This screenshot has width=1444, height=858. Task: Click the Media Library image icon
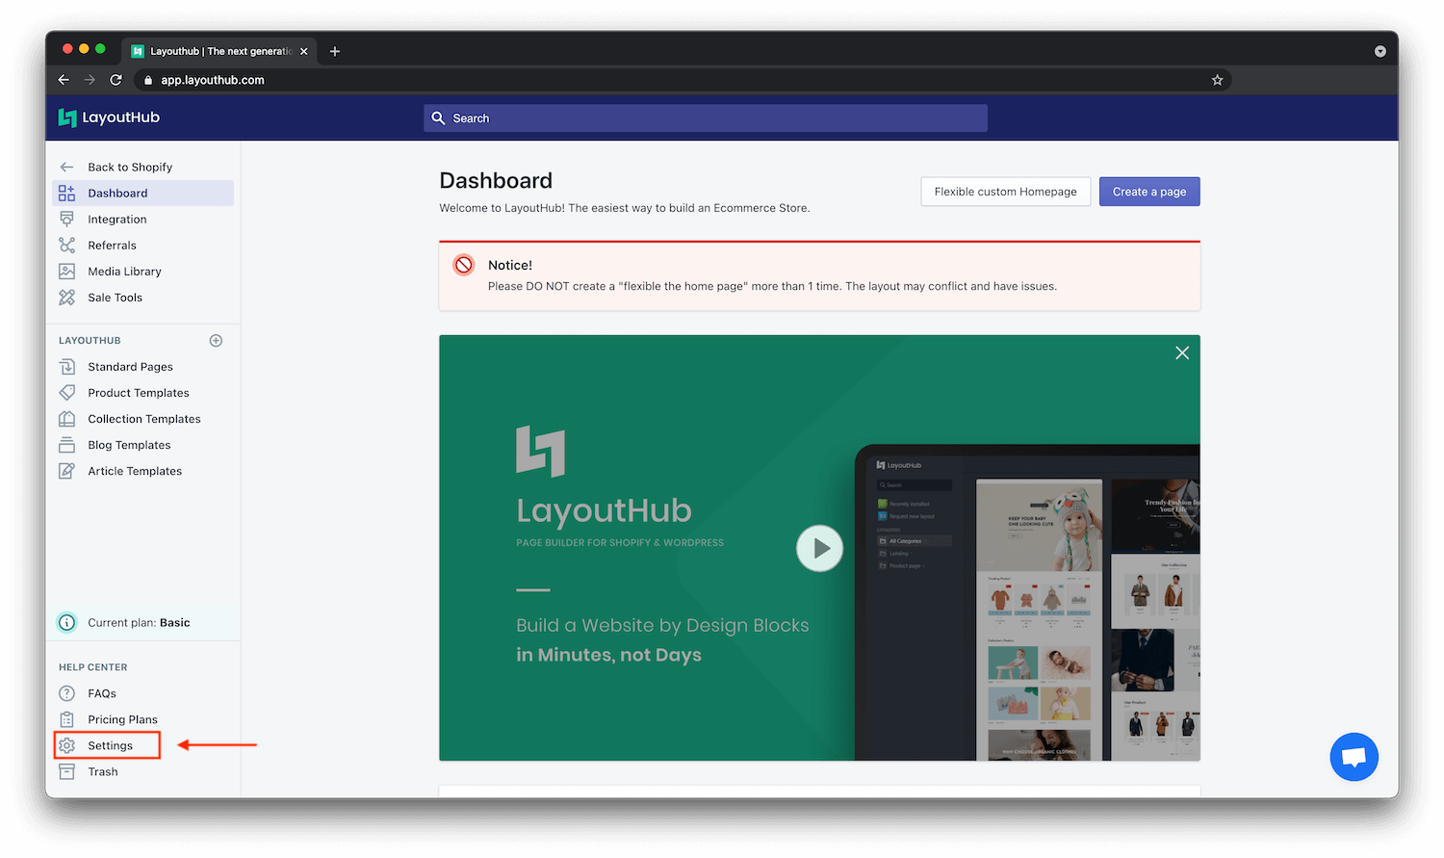[x=66, y=271]
